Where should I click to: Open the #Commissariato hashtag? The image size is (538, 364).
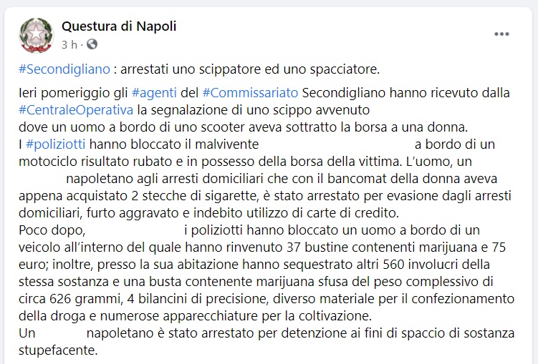pyautogui.click(x=250, y=94)
